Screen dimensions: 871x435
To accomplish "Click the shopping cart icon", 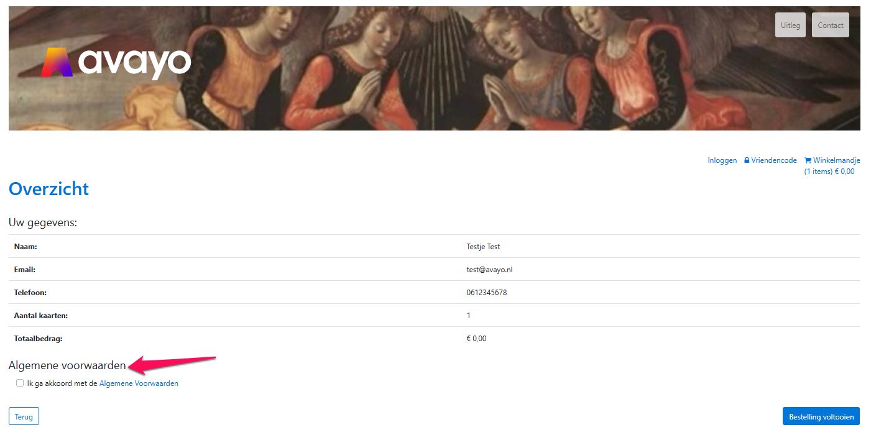I will pos(808,160).
